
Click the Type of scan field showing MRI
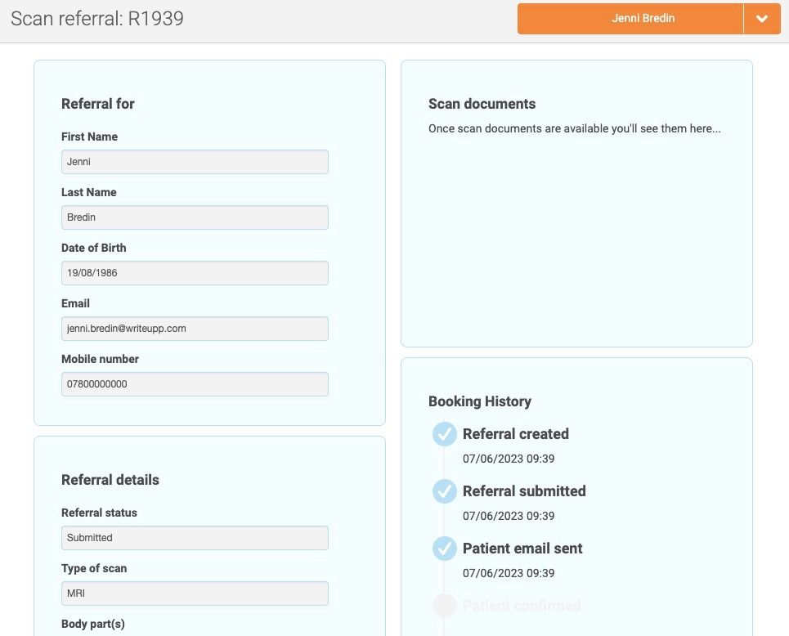pyautogui.click(x=195, y=593)
